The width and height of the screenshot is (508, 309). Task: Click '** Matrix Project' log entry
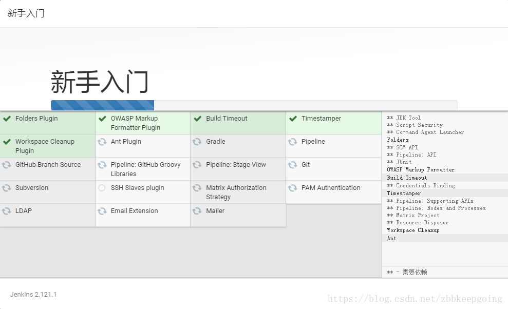413,216
